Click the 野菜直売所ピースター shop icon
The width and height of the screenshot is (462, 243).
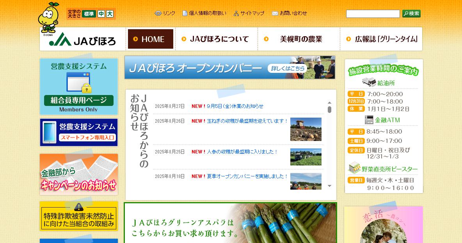tap(354, 168)
